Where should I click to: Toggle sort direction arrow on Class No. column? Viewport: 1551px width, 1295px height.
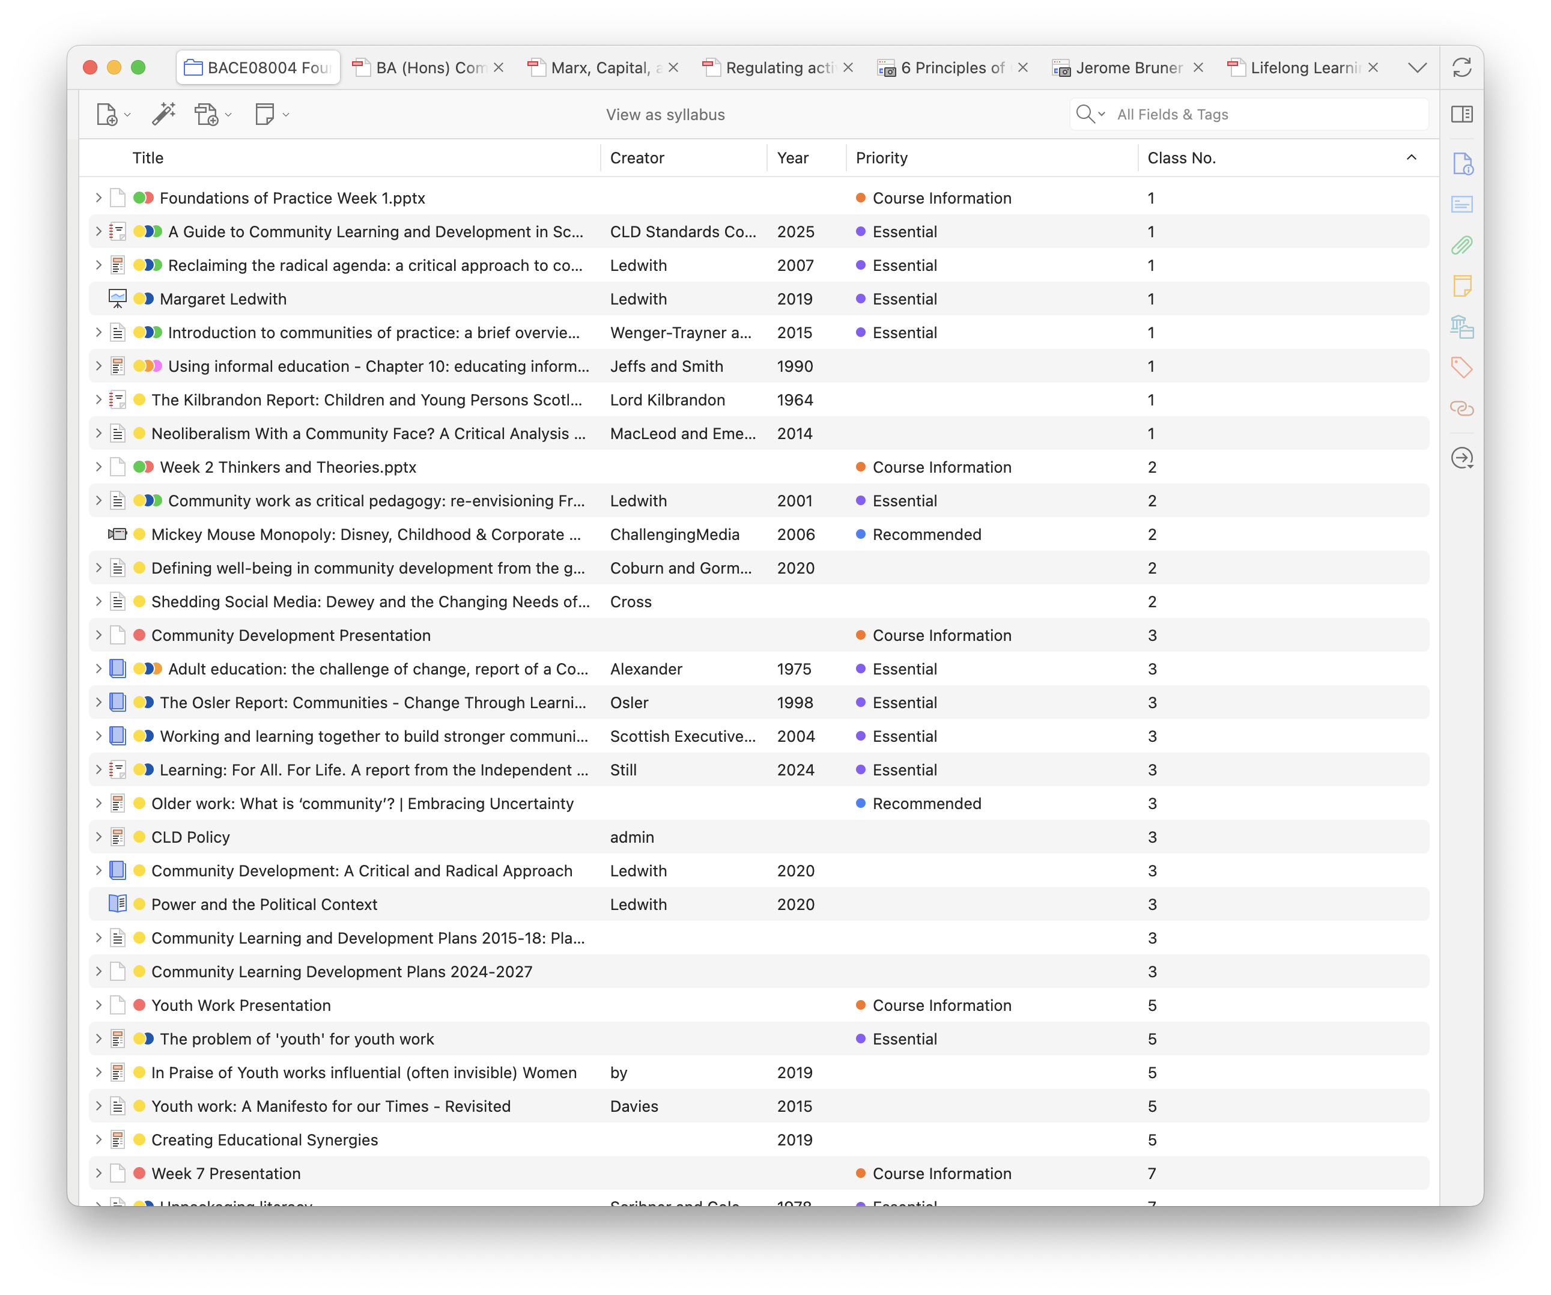pyautogui.click(x=1410, y=157)
